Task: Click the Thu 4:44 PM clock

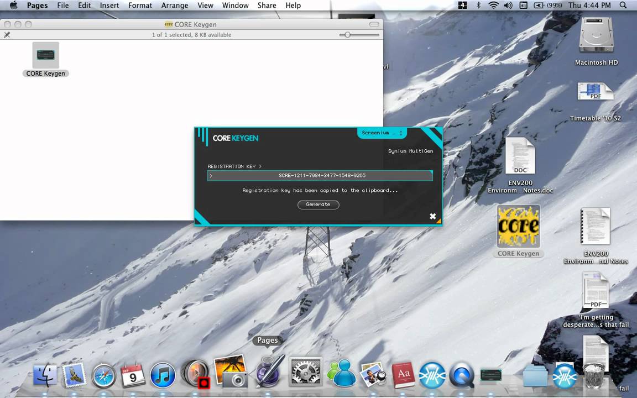Action: point(589,6)
